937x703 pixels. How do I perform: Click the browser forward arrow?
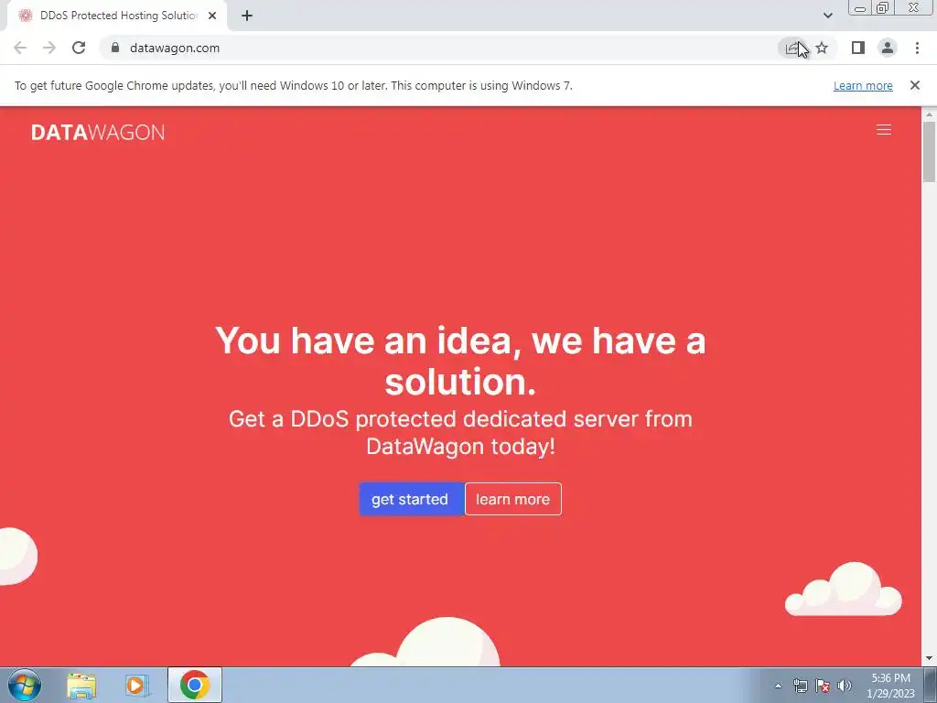click(49, 48)
